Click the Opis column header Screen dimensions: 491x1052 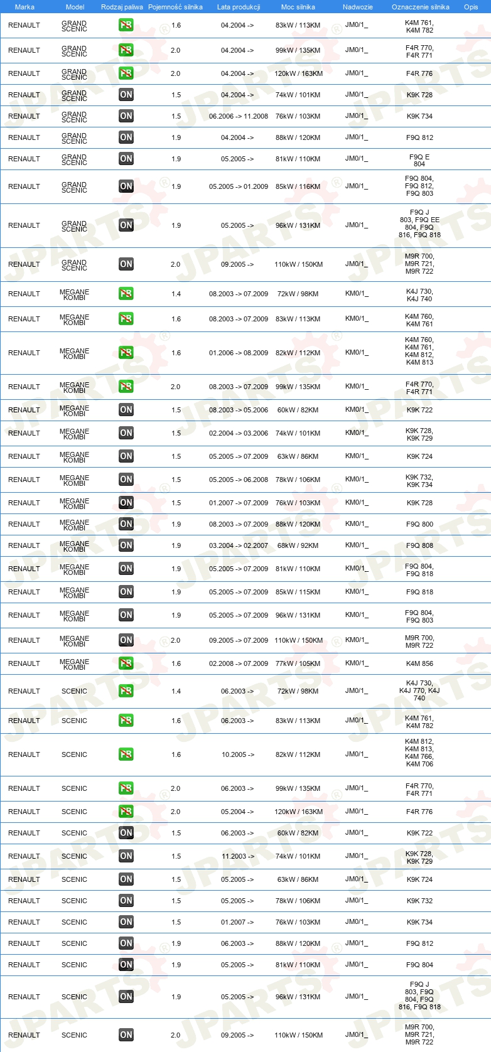[x=471, y=7]
